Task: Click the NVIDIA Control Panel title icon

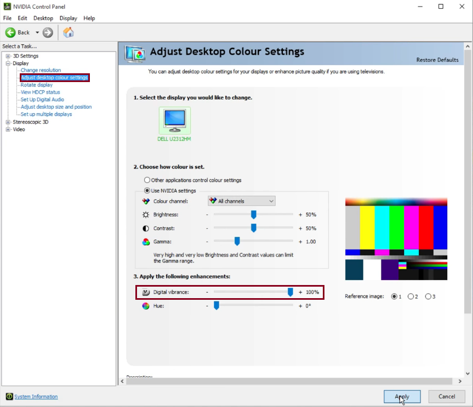Action: point(7,7)
